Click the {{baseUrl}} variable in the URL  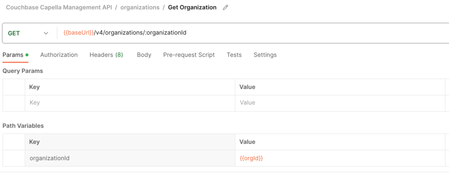[x=78, y=33]
